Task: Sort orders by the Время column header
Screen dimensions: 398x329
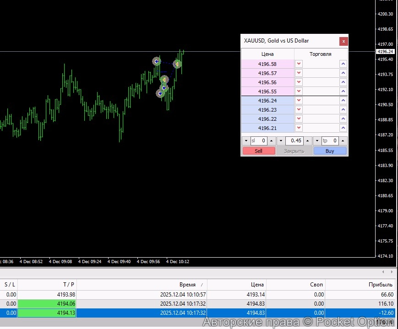Action: coord(188,285)
